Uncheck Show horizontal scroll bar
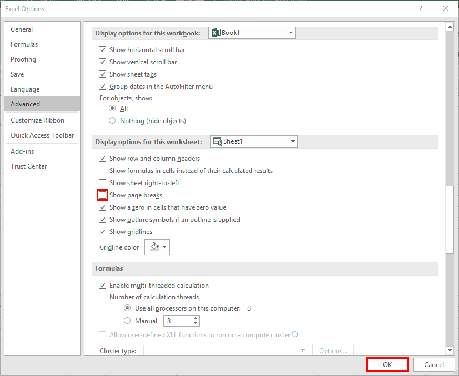Image resolution: width=459 pixels, height=376 pixels. (102, 50)
